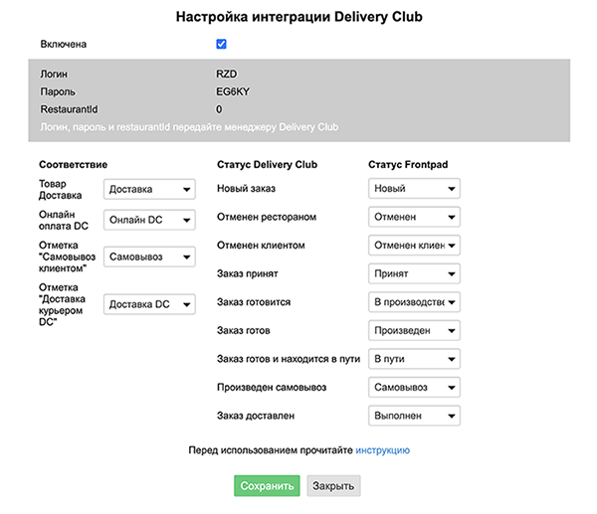
Task: Open the Доставка курьером DC dropdown
Action: (149, 304)
